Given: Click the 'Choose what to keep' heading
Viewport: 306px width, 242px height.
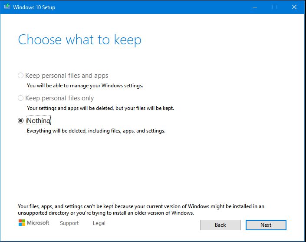Looking at the screenshot, I should [x=79, y=40].
